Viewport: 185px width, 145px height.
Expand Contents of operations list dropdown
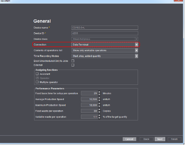point(137,50)
